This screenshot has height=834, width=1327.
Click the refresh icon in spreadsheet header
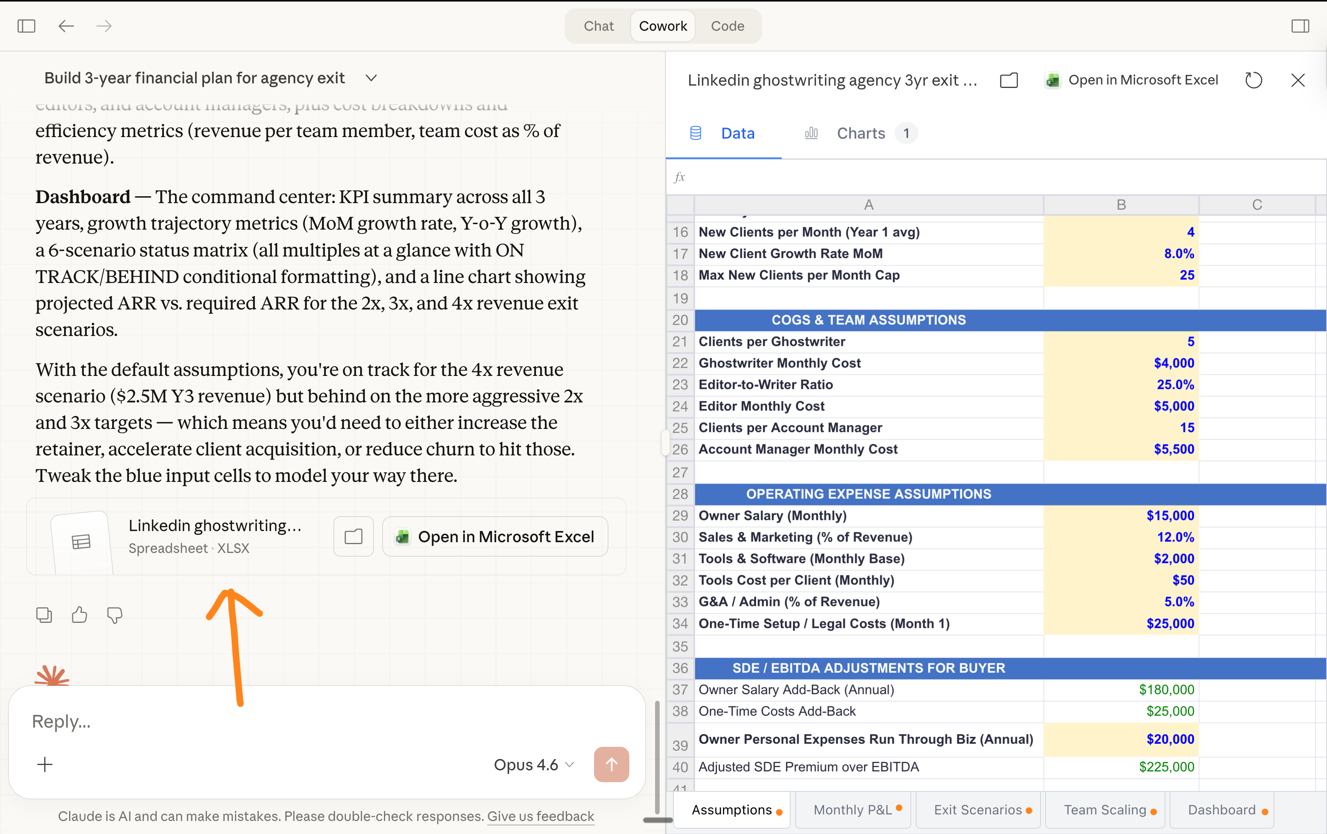coord(1253,81)
